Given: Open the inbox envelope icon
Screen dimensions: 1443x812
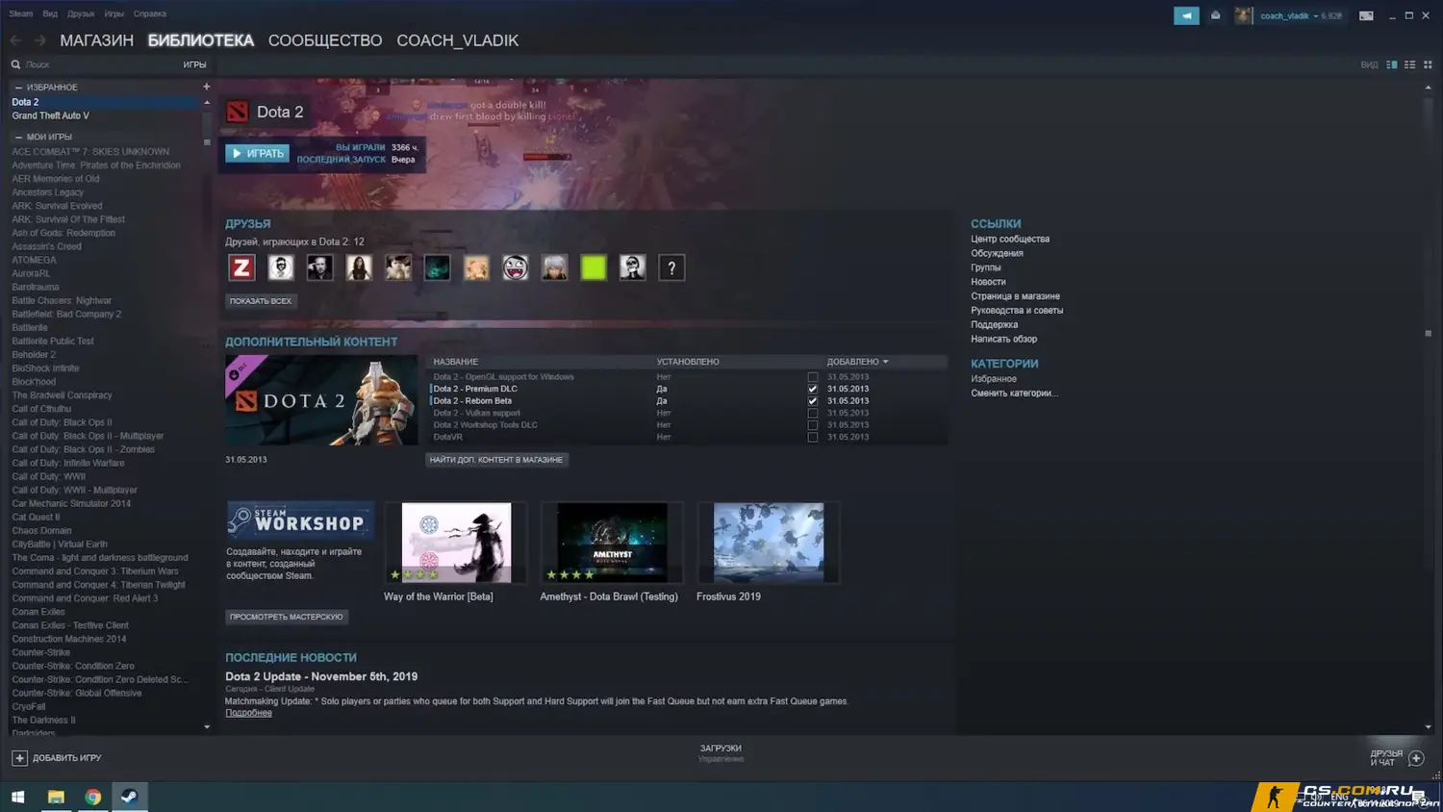Looking at the screenshot, I should 1215,15.
